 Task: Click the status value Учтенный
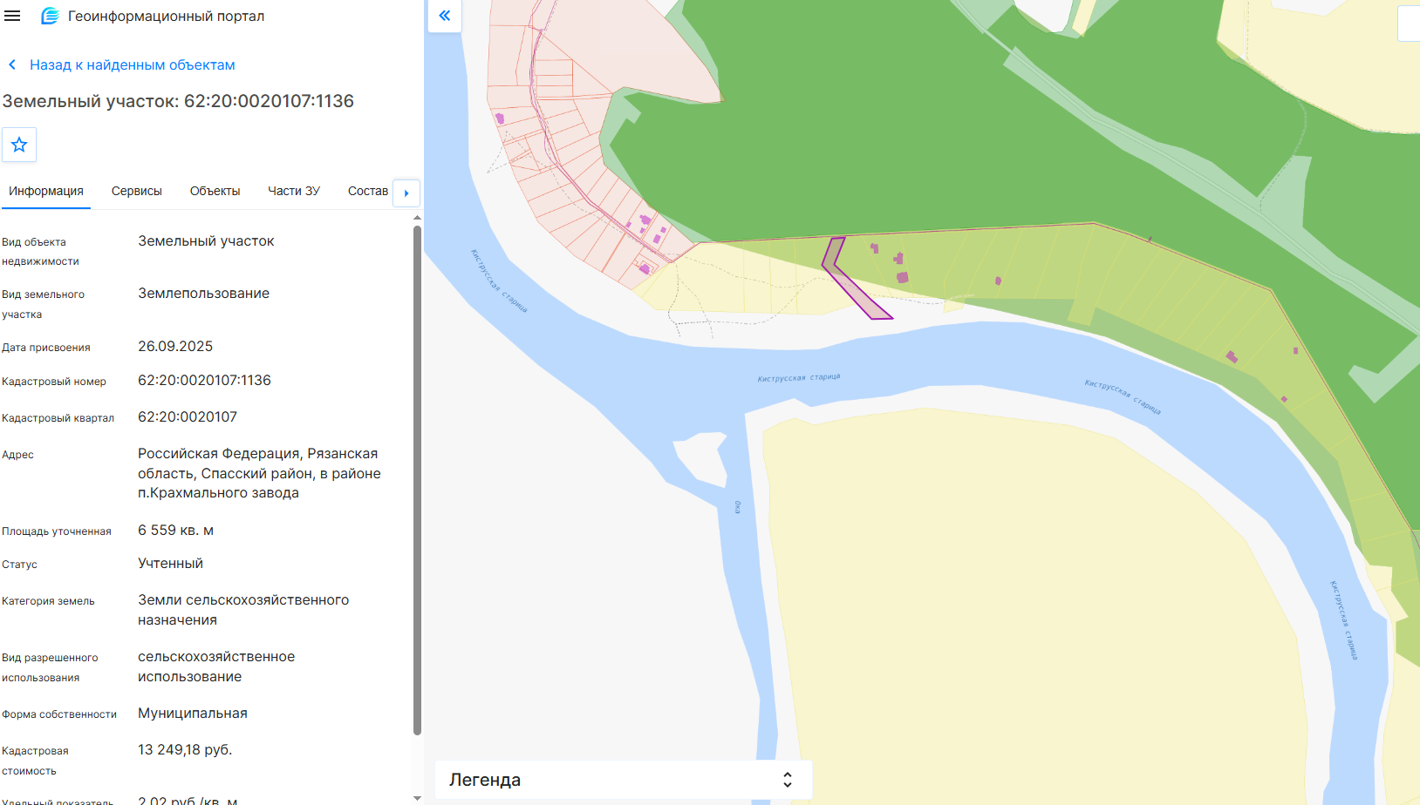170,564
